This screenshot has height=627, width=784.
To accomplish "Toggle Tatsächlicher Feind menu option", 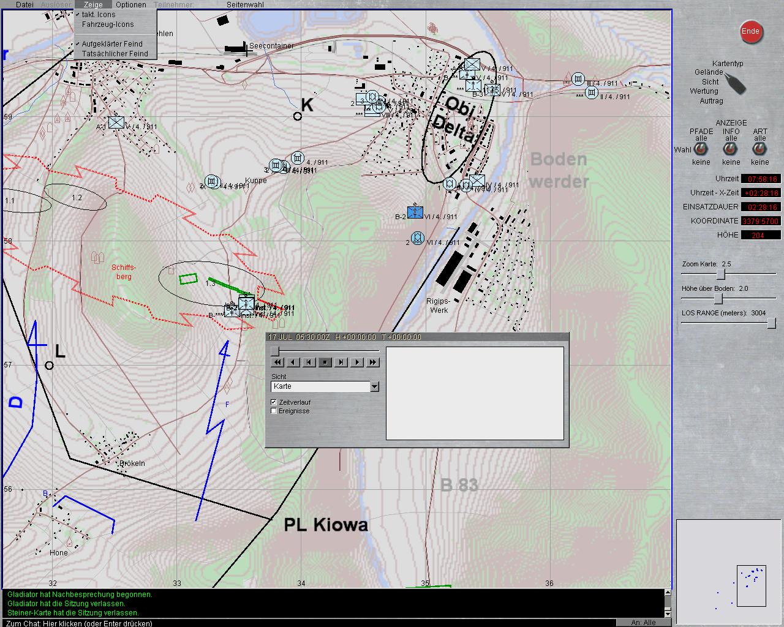I will pyautogui.click(x=115, y=54).
